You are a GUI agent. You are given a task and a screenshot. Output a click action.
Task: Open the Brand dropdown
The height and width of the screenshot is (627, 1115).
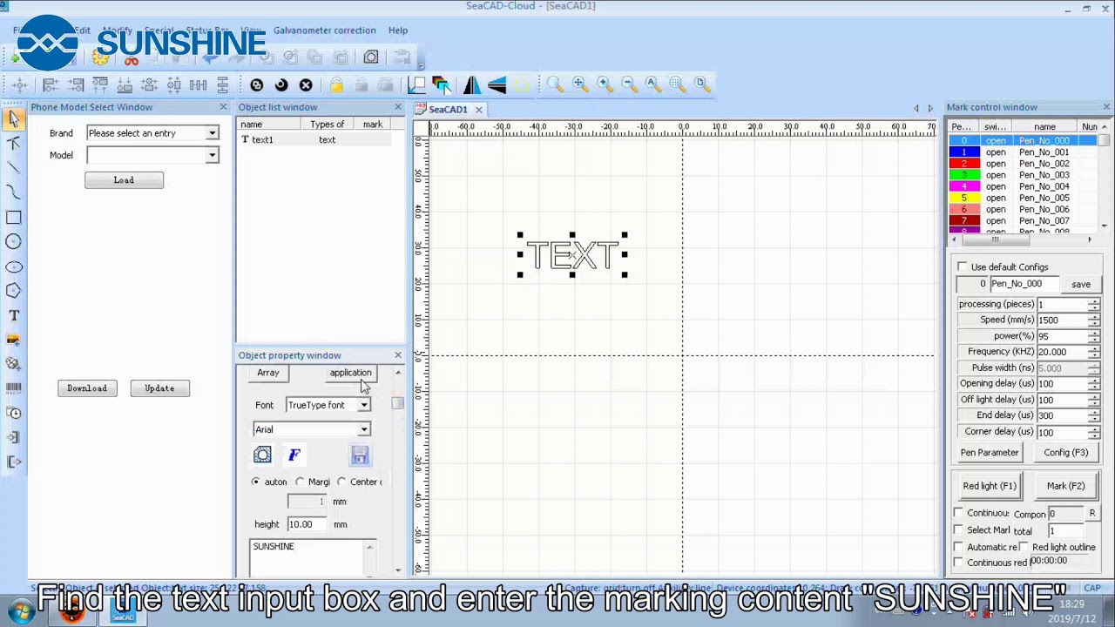tap(212, 133)
